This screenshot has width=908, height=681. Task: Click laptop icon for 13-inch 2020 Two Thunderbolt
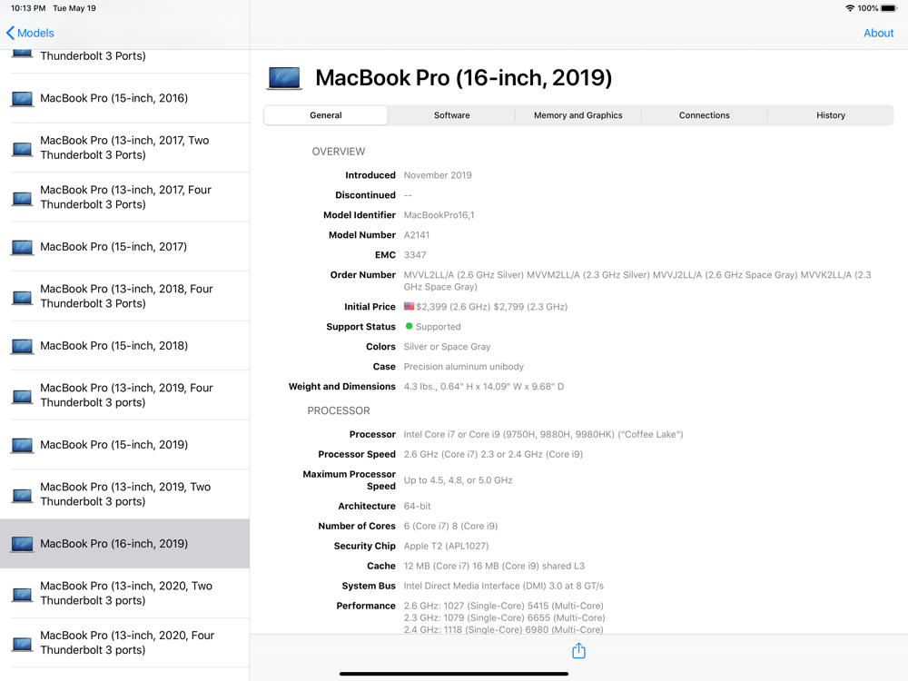[x=23, y=595]
